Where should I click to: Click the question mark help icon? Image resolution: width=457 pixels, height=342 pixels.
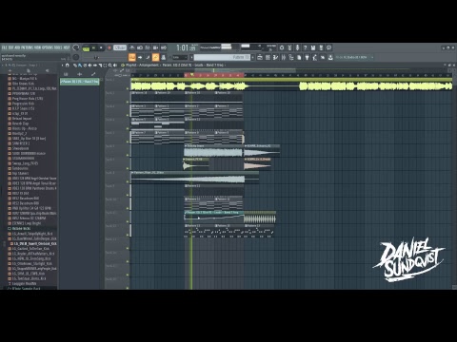305,47
